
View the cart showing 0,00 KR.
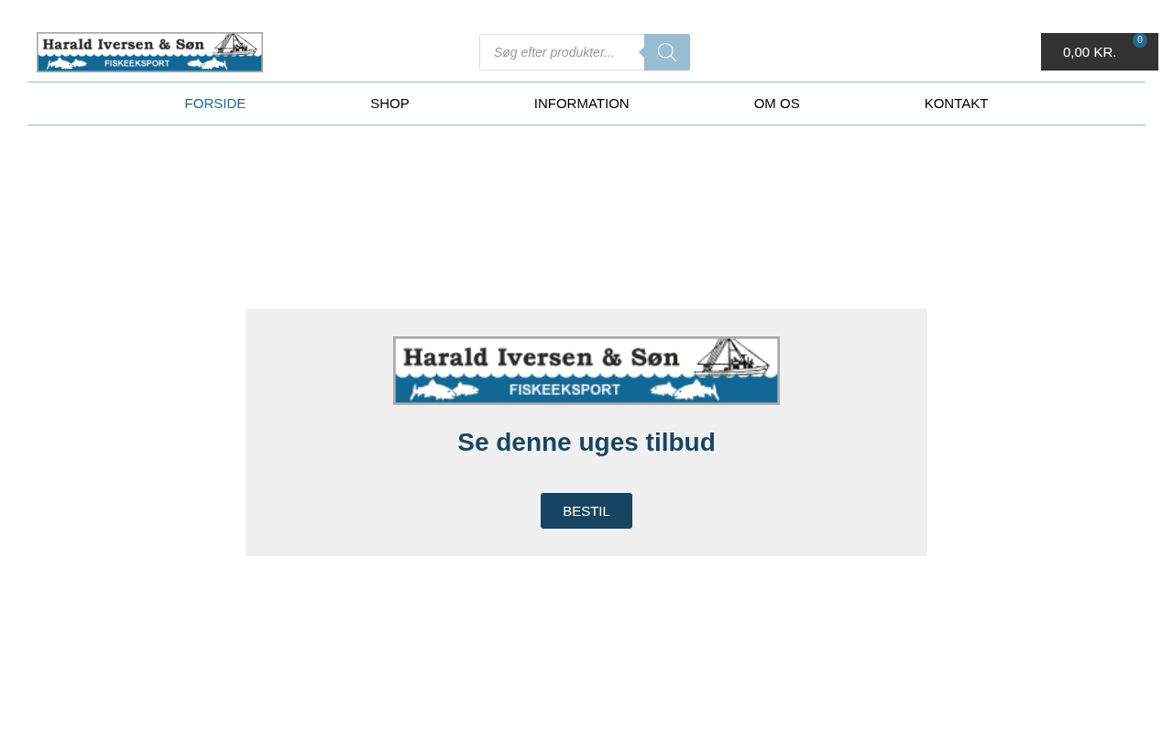click(x=1099, y=52)
